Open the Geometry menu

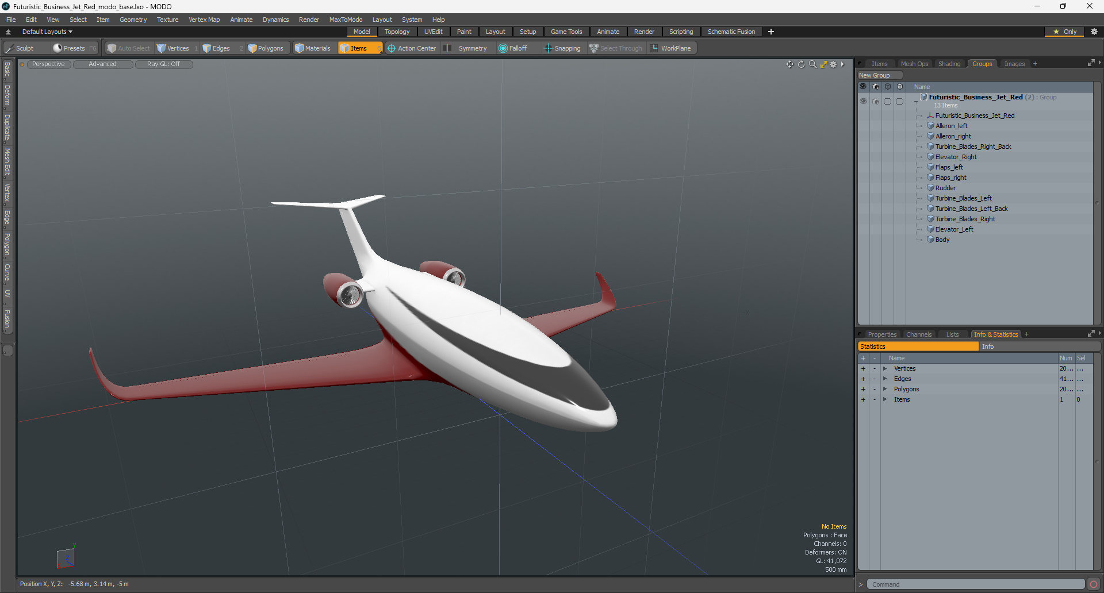pyautogui.click(x=133, y=20)
